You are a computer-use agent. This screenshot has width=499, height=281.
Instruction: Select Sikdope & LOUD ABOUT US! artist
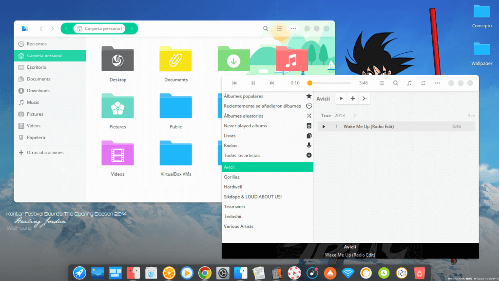click(x=268, y=197)
